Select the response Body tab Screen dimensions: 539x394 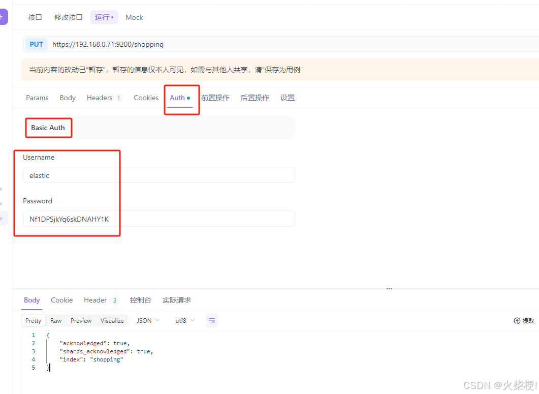pyautogui.click(x=32, y=300)
